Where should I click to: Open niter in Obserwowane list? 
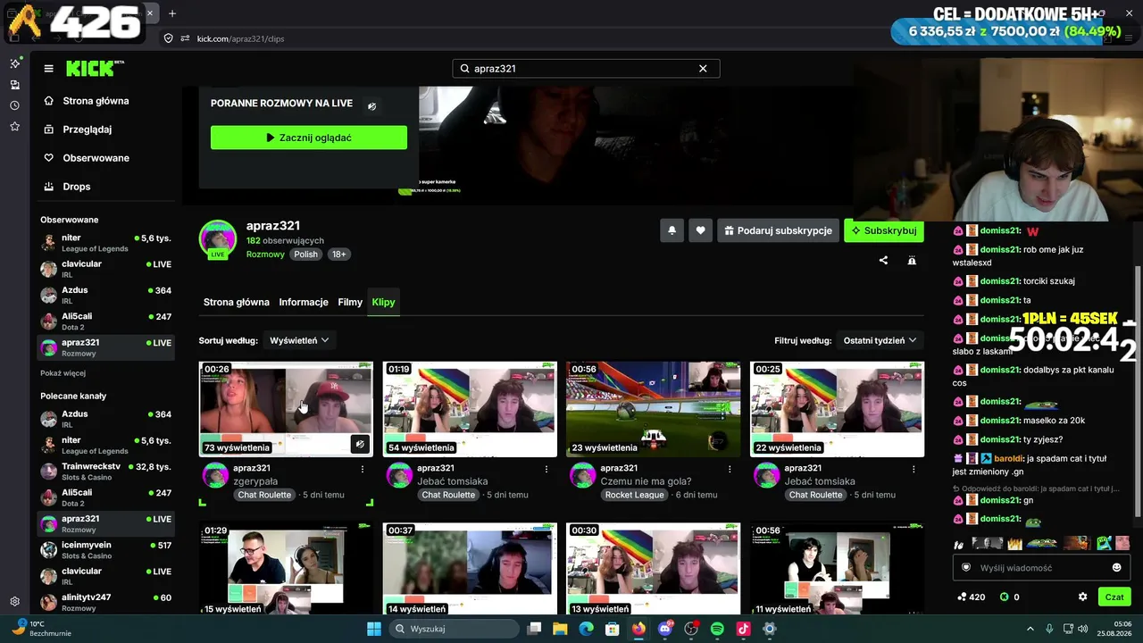[x=105, y=242]
